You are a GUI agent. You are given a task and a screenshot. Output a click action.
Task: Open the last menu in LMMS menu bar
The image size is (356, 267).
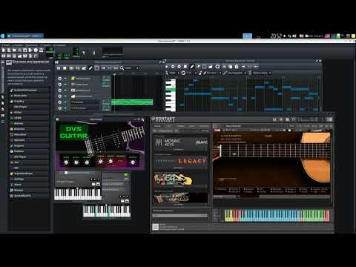[59, 45]
